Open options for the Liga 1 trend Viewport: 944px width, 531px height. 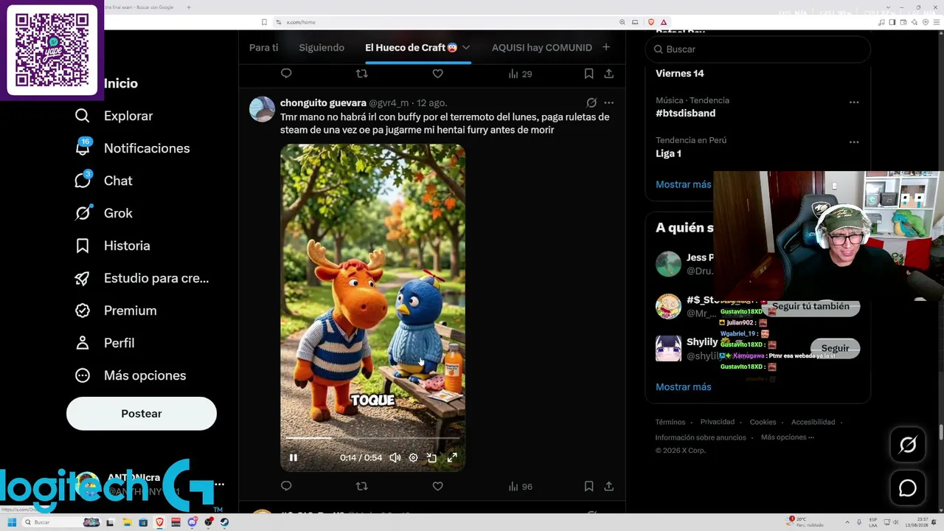pos(854,142)
